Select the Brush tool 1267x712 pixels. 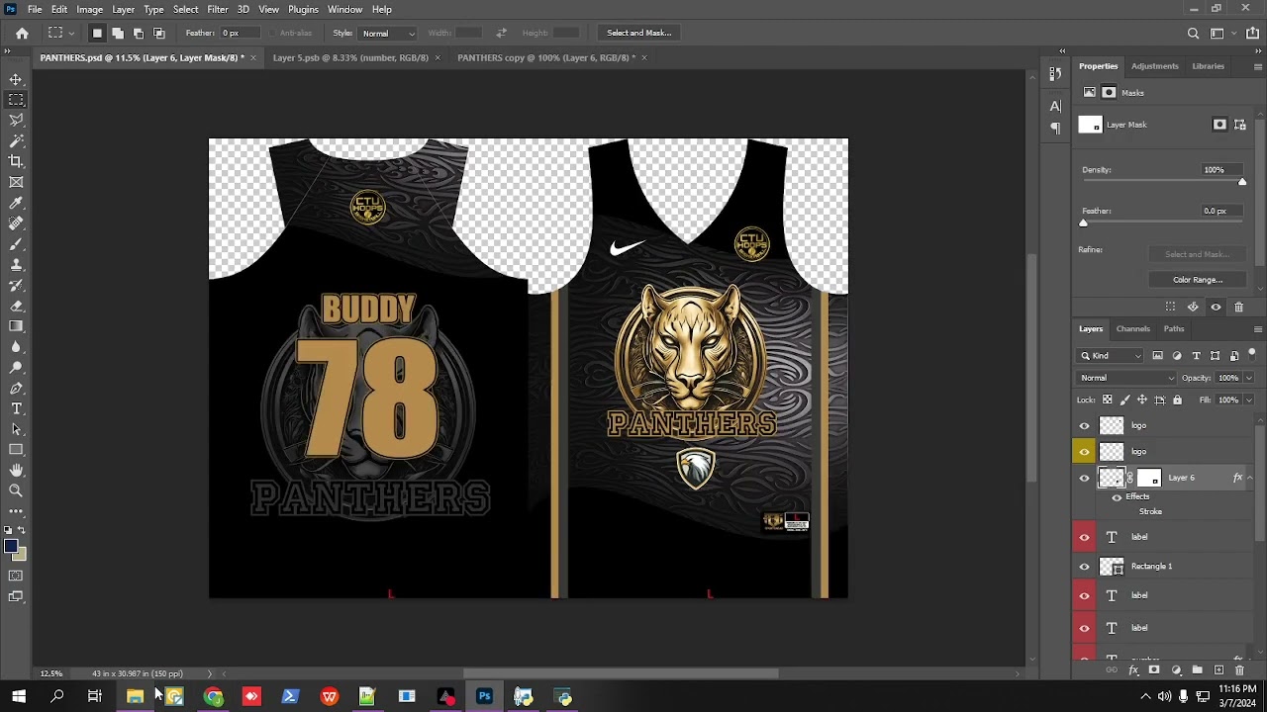(x=16, y=244)
